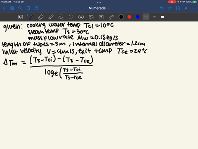Image resolution: width=198 pixels, height=149 pixels.
Task: Select the zoom window tool
Action: pyautogui.click(x=21, y=17)
